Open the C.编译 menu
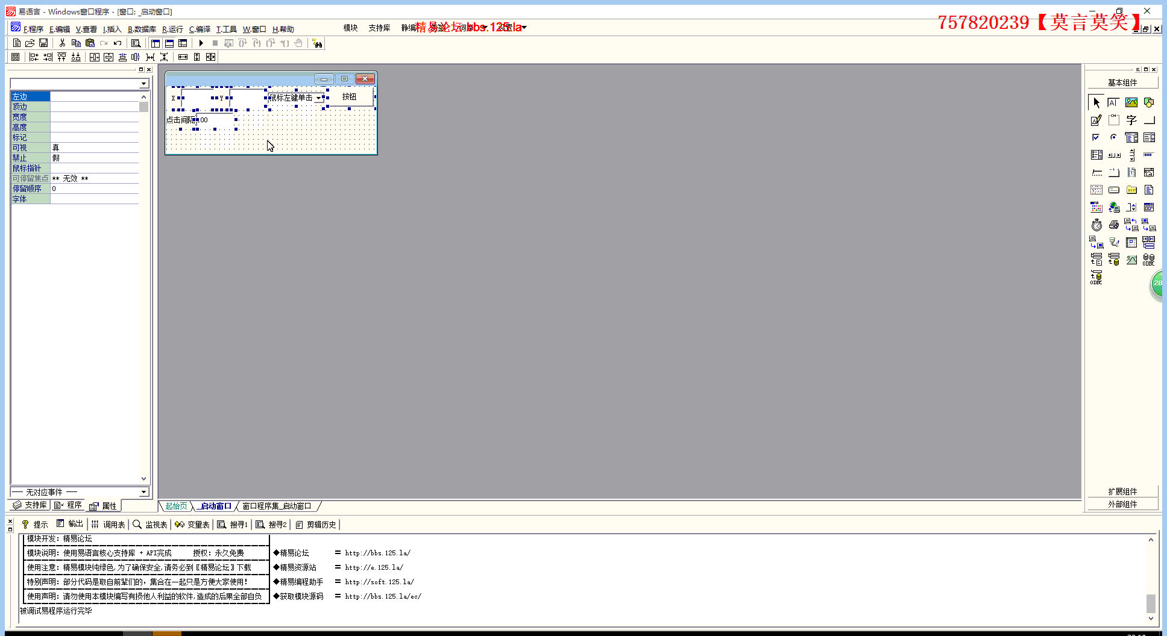This screenshot has width=1167, height=636. point(200,29)
